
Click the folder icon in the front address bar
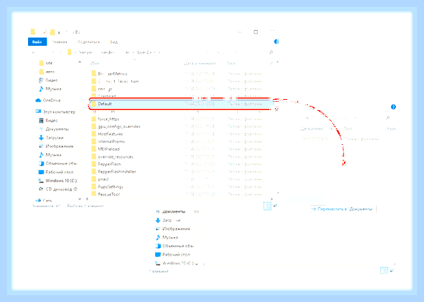[x=70, y=52]
